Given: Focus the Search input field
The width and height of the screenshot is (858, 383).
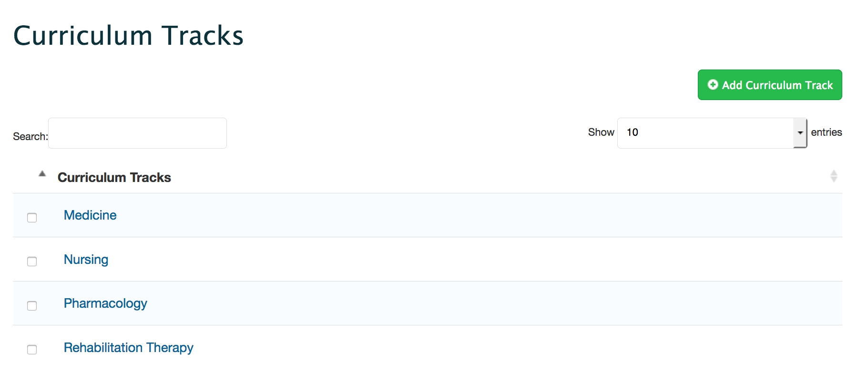Looking at the screenshot, I should (x=137, y=133).
